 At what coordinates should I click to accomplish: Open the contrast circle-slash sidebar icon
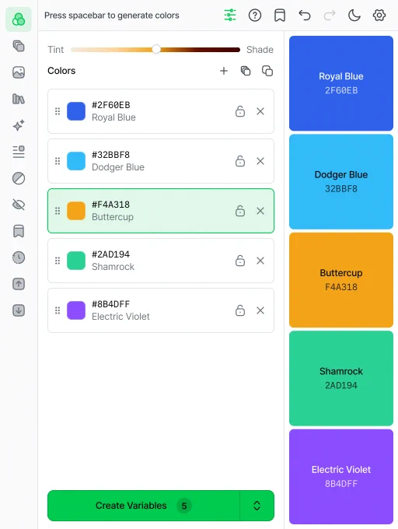click(x=19, y=178)
